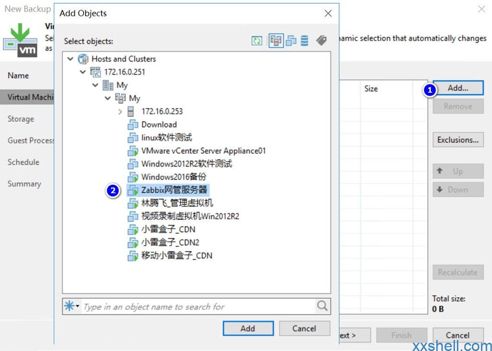
Task: Select Windows2012R2软件测试 VM name
Action: coord(187,164)
